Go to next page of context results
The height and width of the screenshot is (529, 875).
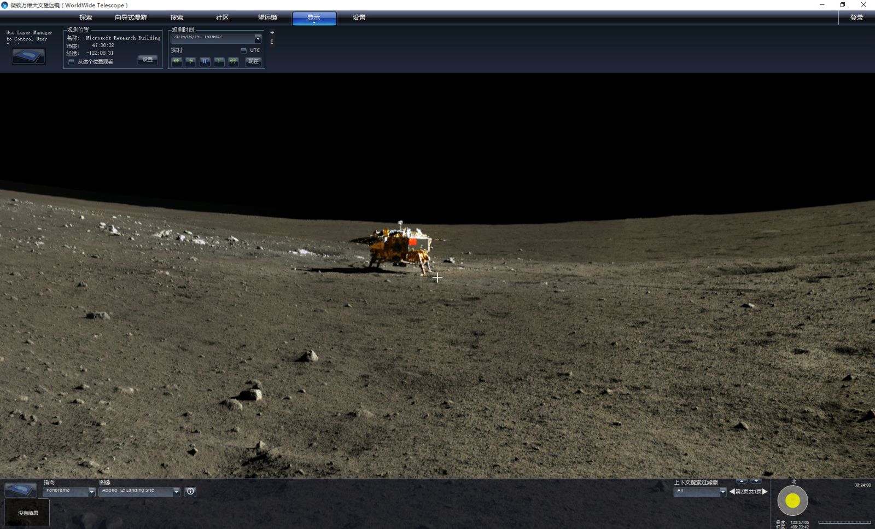[x=765, y=491]
